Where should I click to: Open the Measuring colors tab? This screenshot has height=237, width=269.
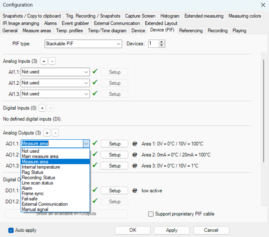[245, 16]
